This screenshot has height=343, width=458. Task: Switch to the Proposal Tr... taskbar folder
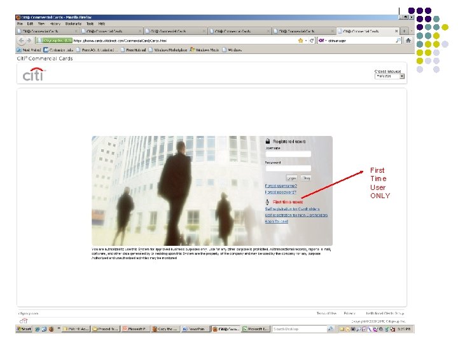[106, 329]
